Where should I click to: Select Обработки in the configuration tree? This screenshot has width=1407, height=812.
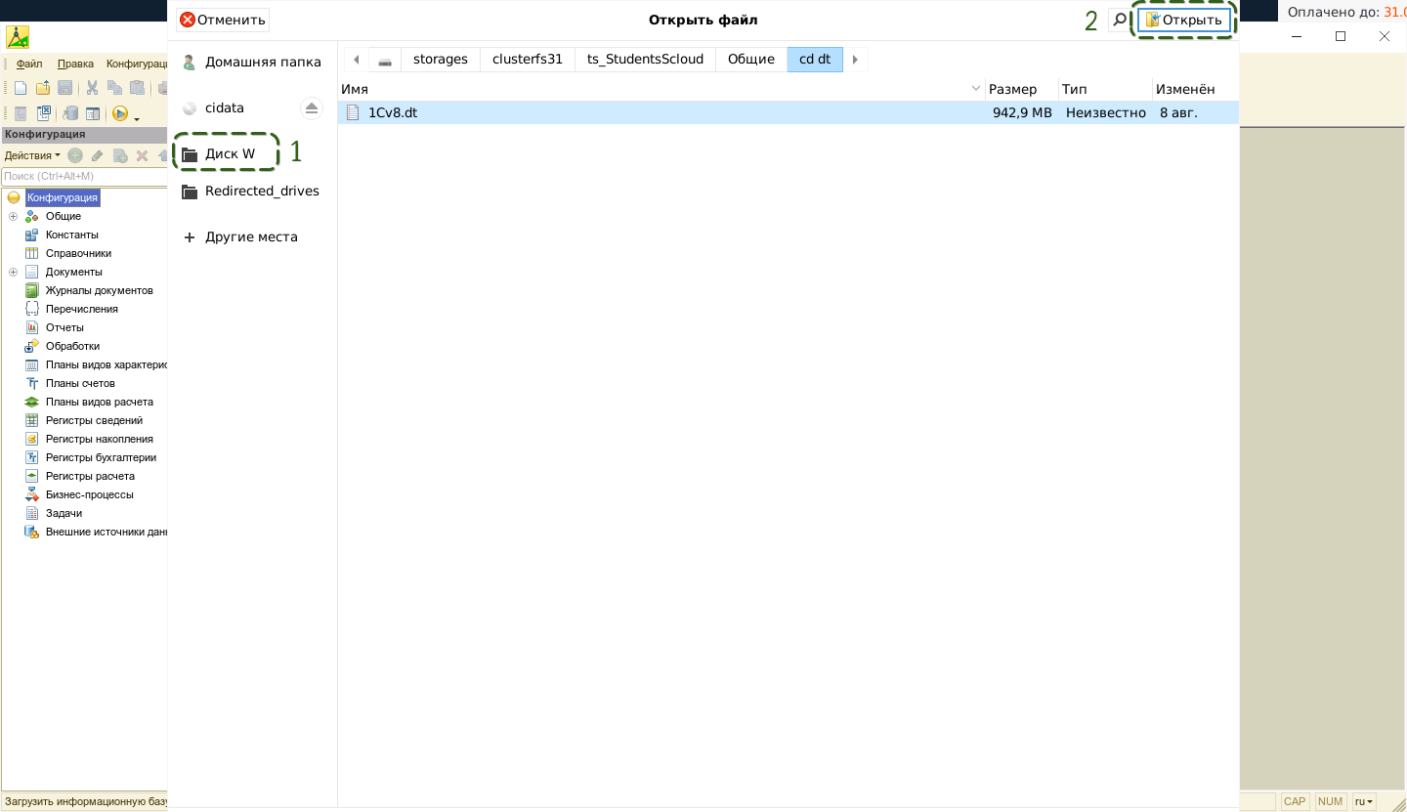(72, 346)
